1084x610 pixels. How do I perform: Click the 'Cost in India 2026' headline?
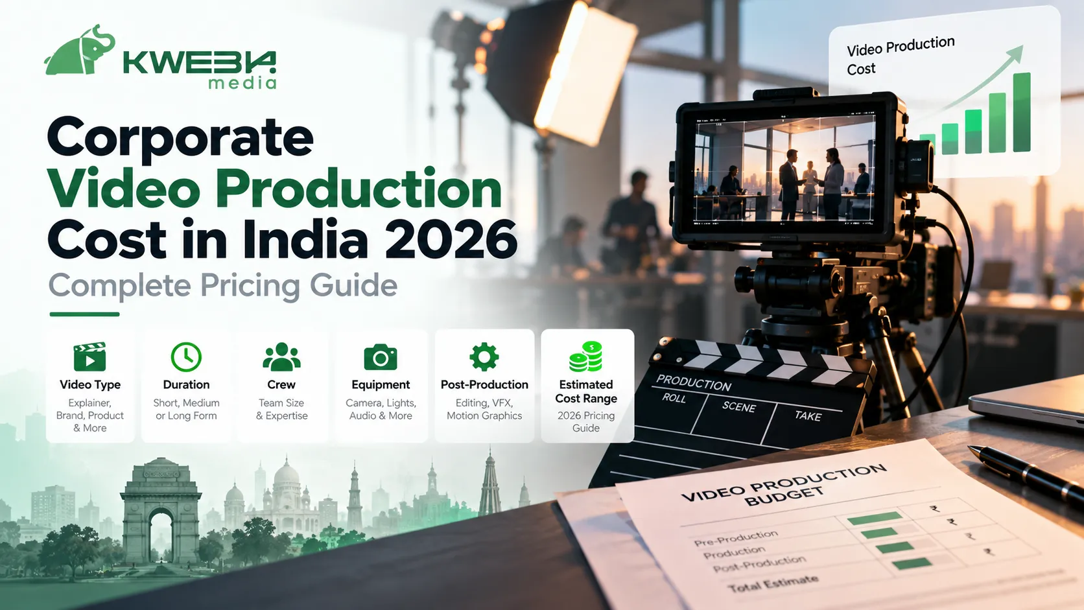(283, 239)
